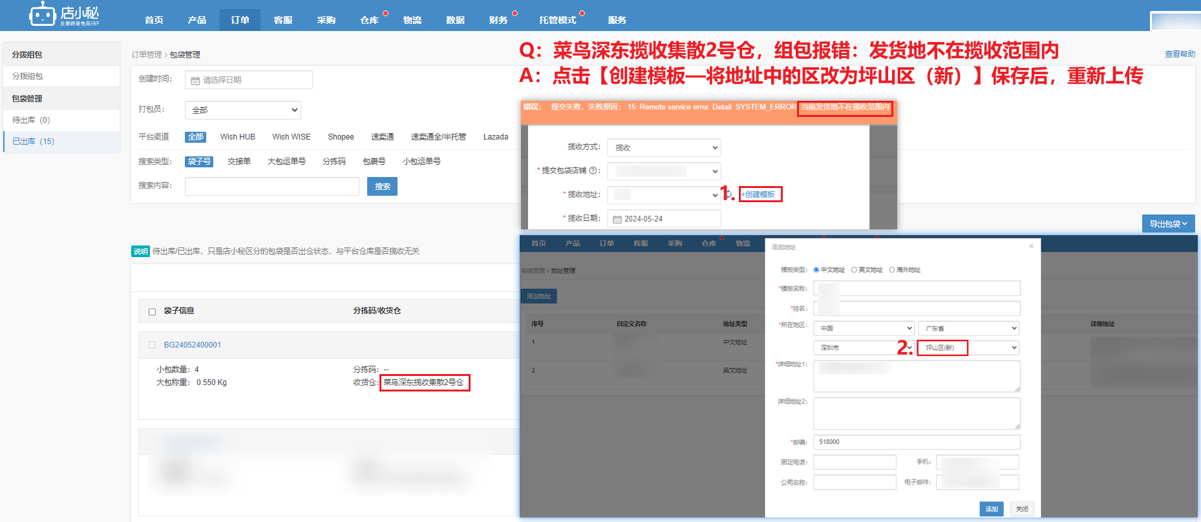
Task: Click the 创建时间 date picker field
Action: [249, 80]
